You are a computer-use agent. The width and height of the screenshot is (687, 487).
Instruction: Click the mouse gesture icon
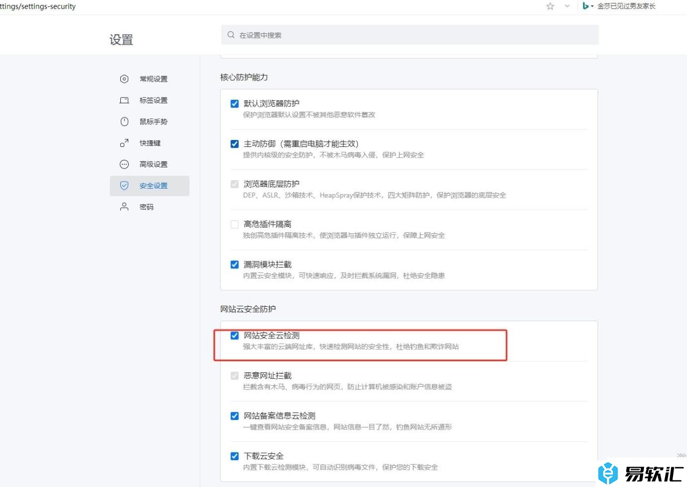(x=124, y=122)
